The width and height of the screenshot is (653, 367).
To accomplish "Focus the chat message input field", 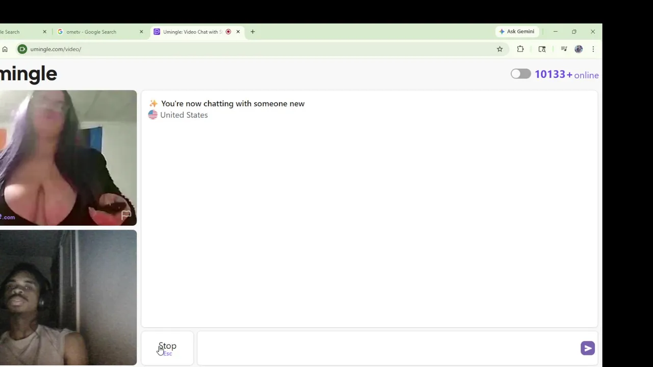I will click(x=388, y=348).
